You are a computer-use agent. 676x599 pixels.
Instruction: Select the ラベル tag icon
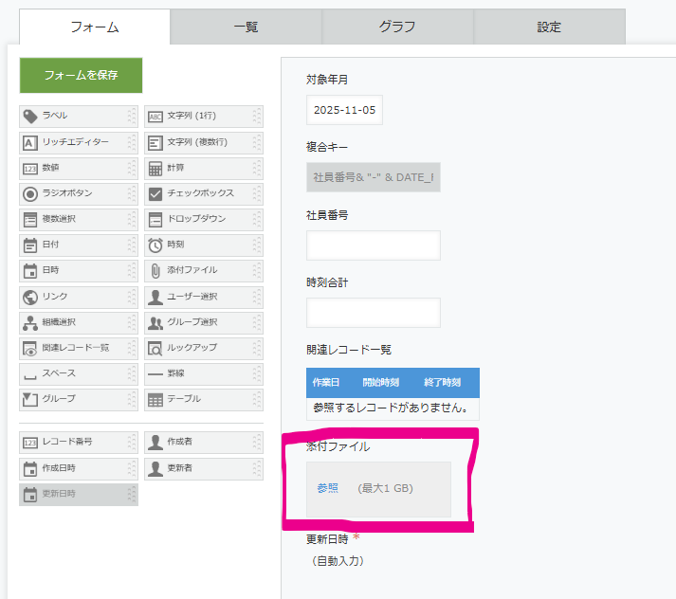pos(30,117)
